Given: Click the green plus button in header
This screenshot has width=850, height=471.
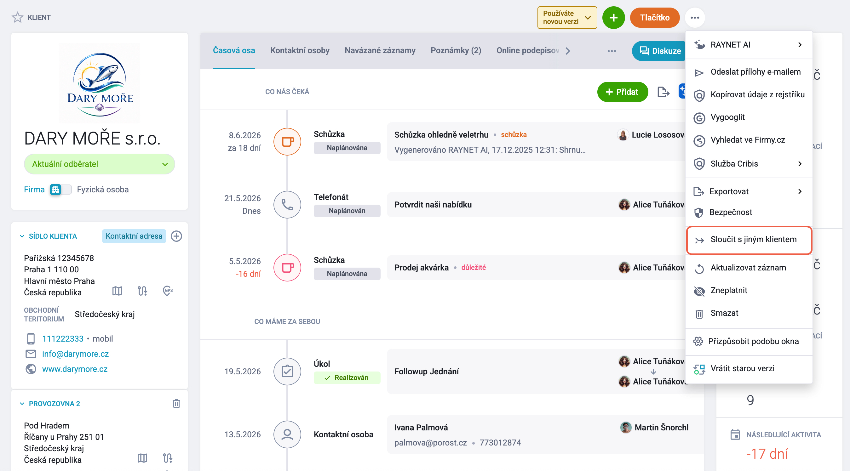Looking at the screenshot, I should (x=613, y=18).
